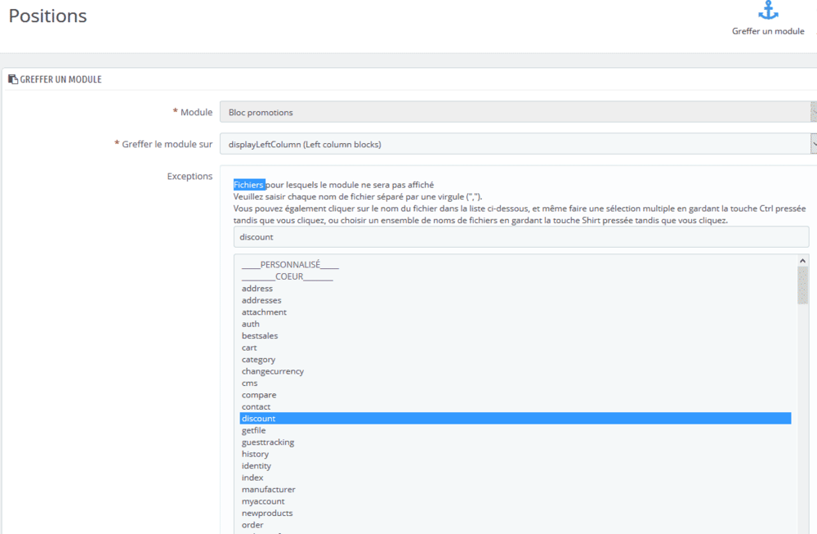Screen dimensions: 817x534
Task: Click the anchor Greffer un module icon
Action: pyautogui.click(x=768, y=11)
